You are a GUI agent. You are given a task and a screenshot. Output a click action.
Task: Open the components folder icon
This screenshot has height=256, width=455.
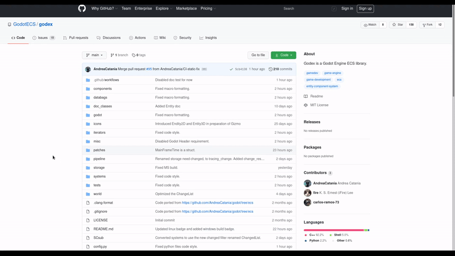coord(88,89)
